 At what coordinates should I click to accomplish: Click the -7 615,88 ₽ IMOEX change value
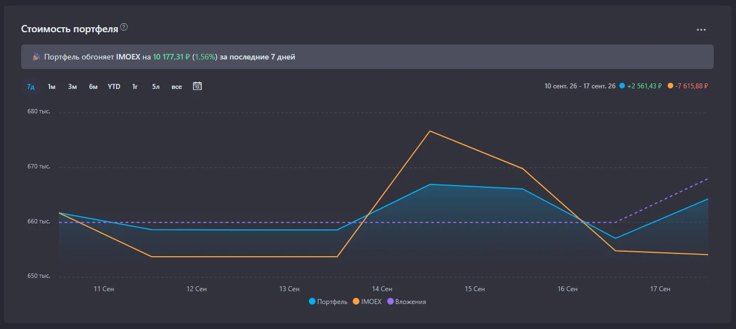click(692, 86)
